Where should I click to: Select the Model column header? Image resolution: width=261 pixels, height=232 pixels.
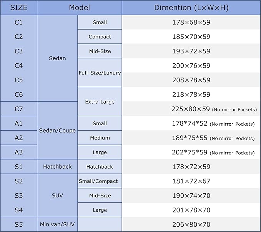click(x=80, y=8)
